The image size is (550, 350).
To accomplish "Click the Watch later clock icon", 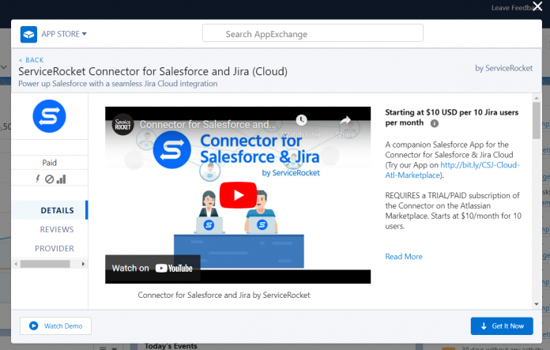I will pyautogui.click(x=301, y=121).
